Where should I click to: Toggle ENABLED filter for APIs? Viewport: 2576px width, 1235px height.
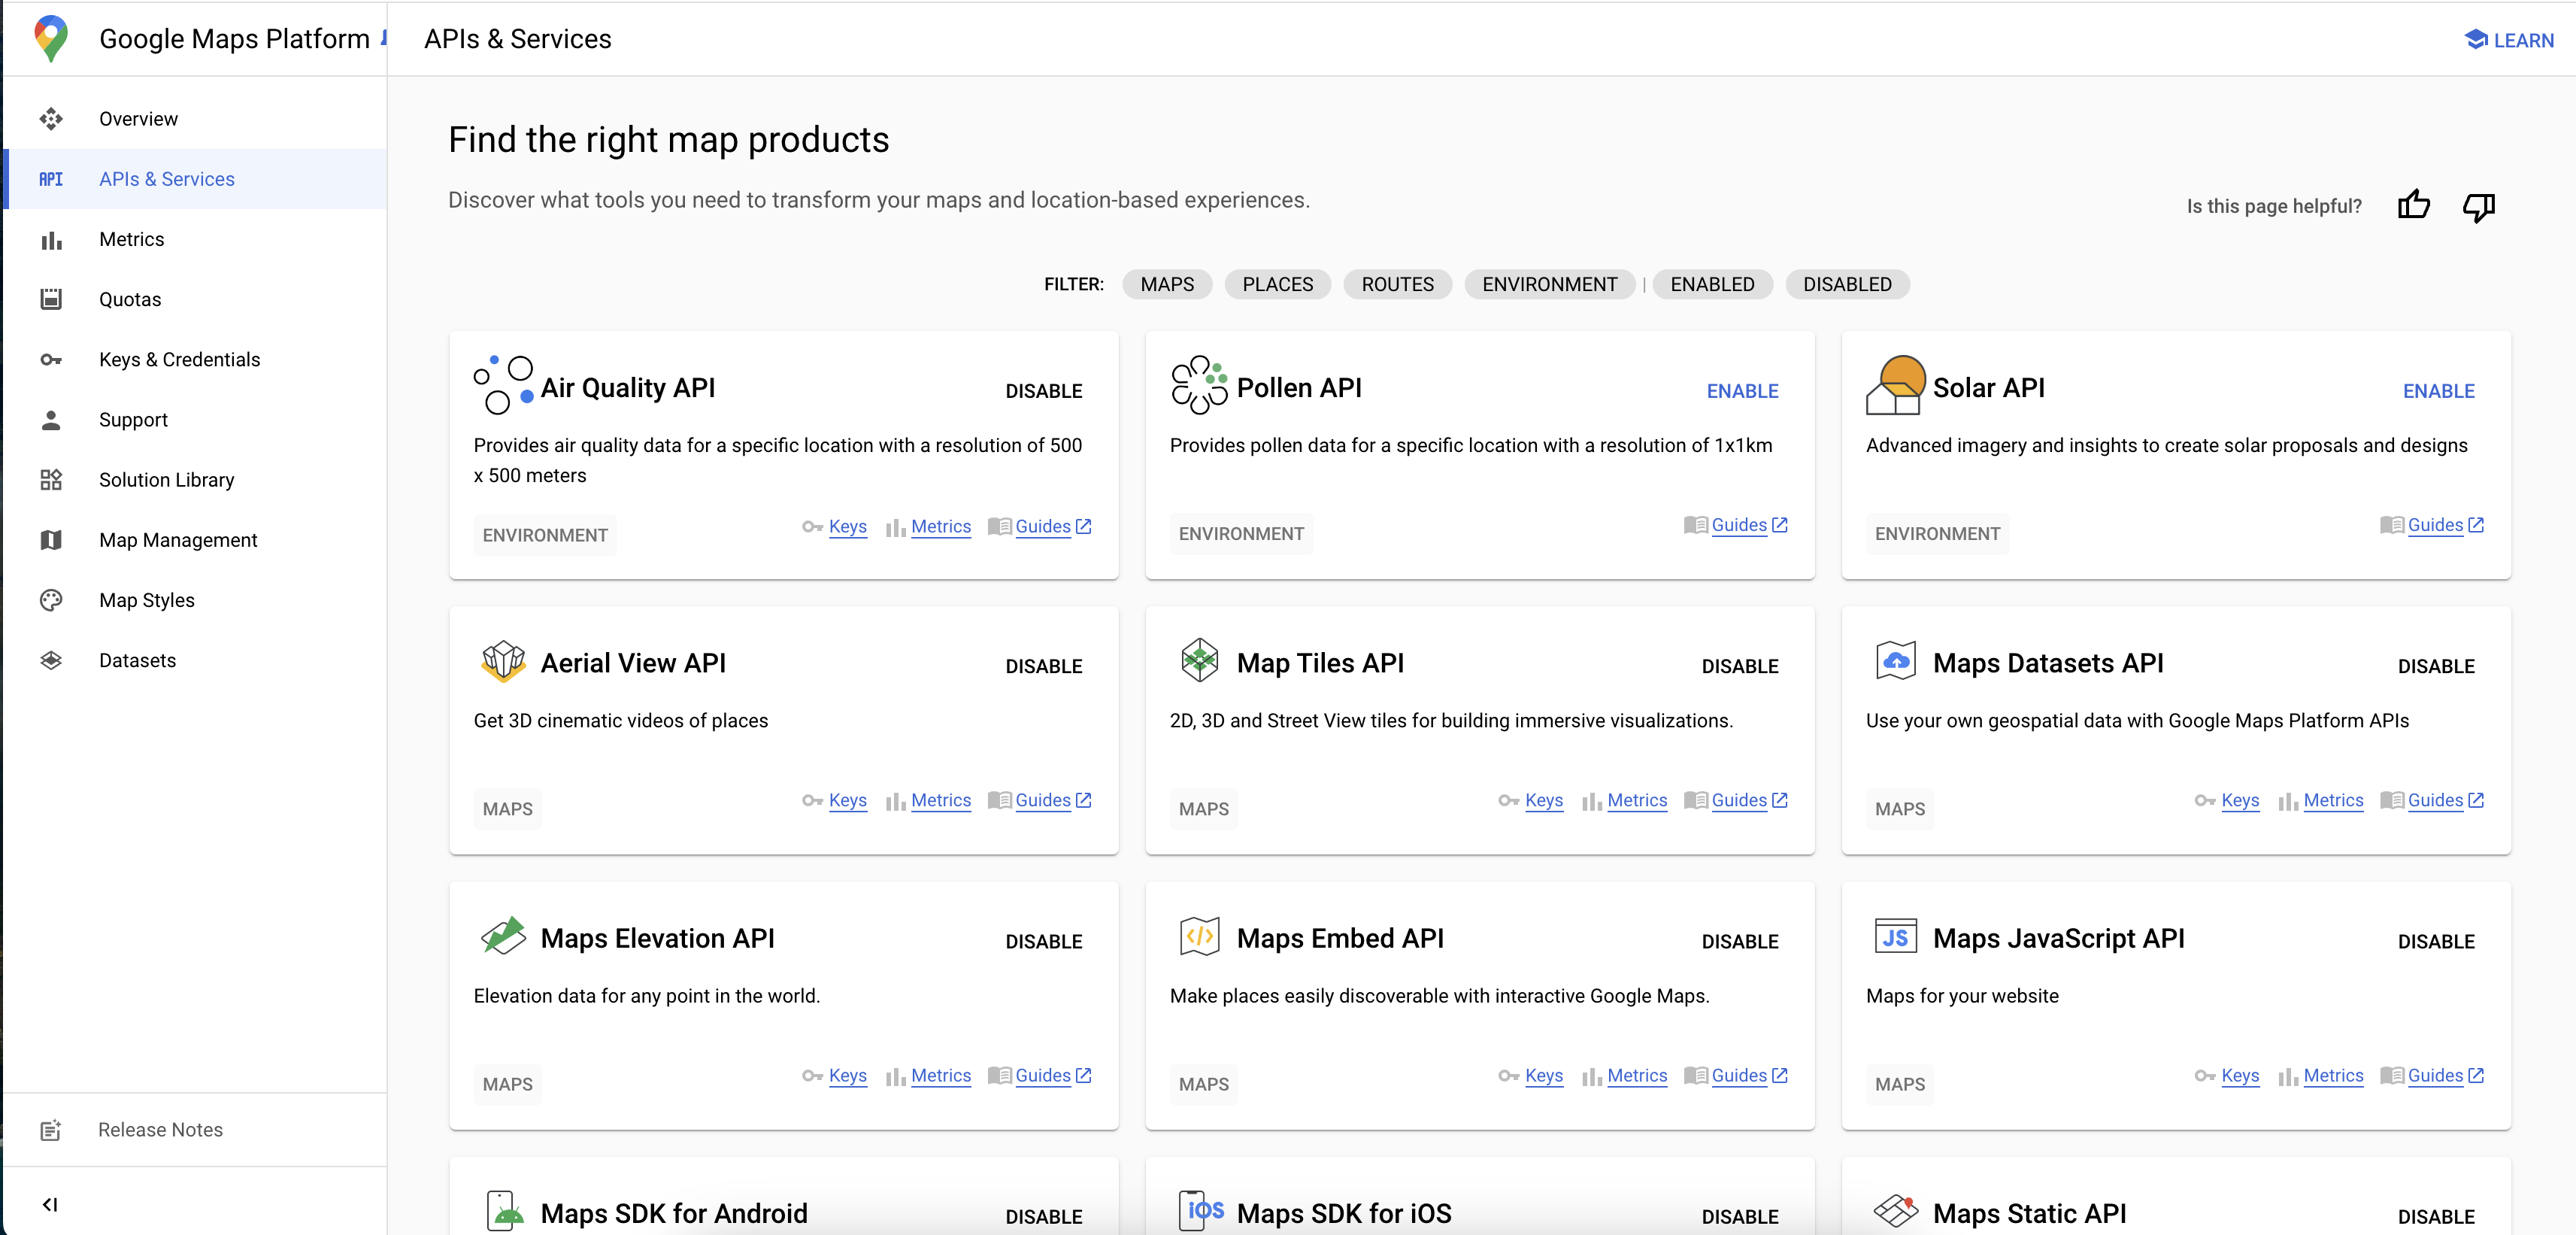(1712, 284)
